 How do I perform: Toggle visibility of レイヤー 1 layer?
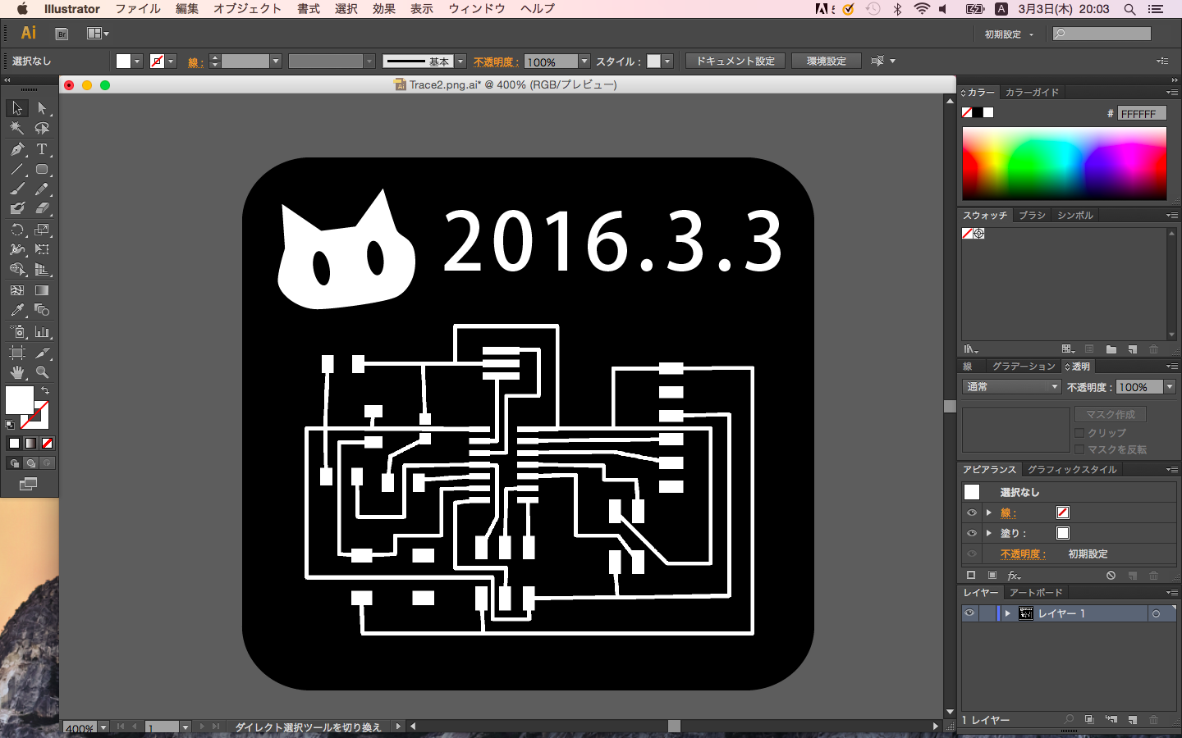(969, 613)
